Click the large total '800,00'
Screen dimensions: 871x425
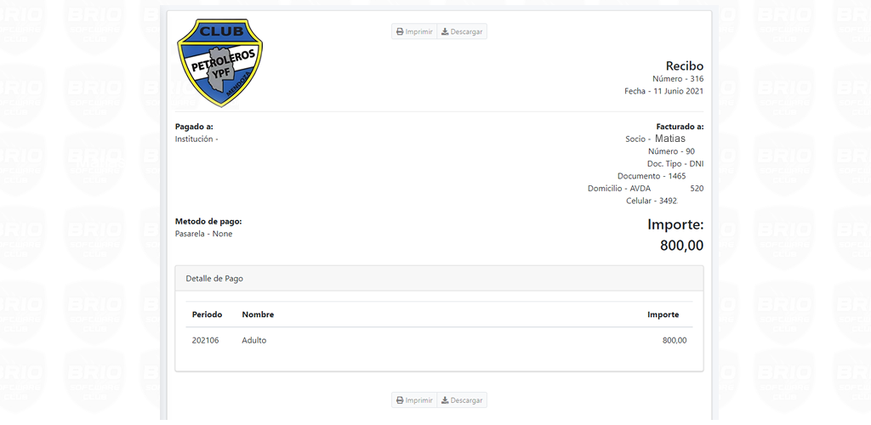point(681,246)
